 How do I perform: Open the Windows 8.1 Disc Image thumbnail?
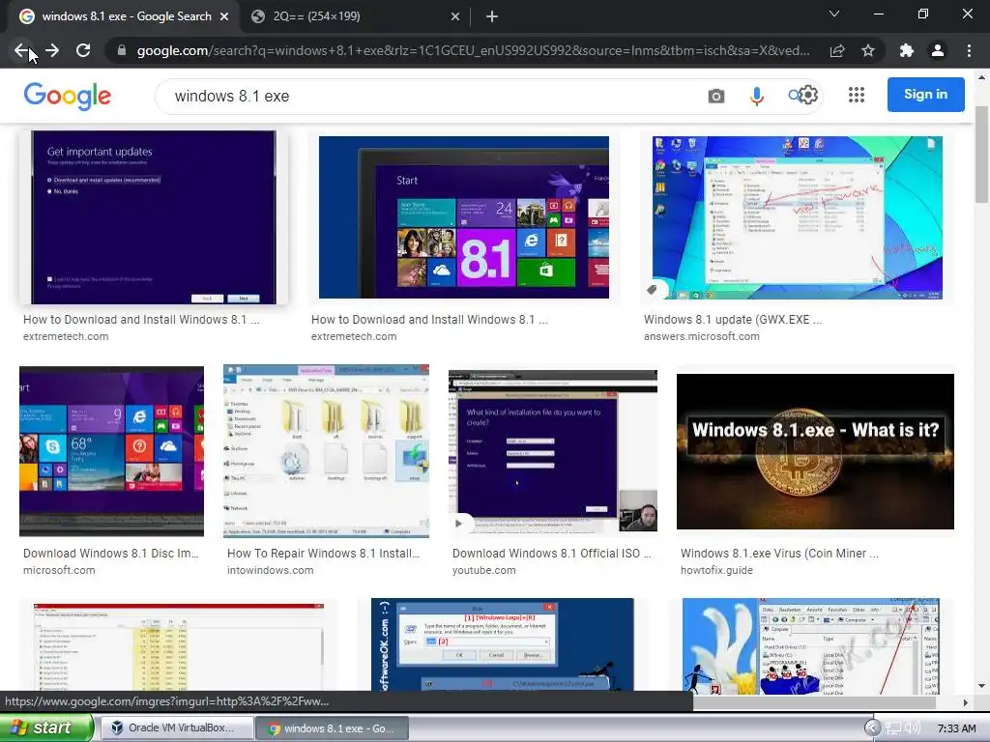(x=112, y=451)
